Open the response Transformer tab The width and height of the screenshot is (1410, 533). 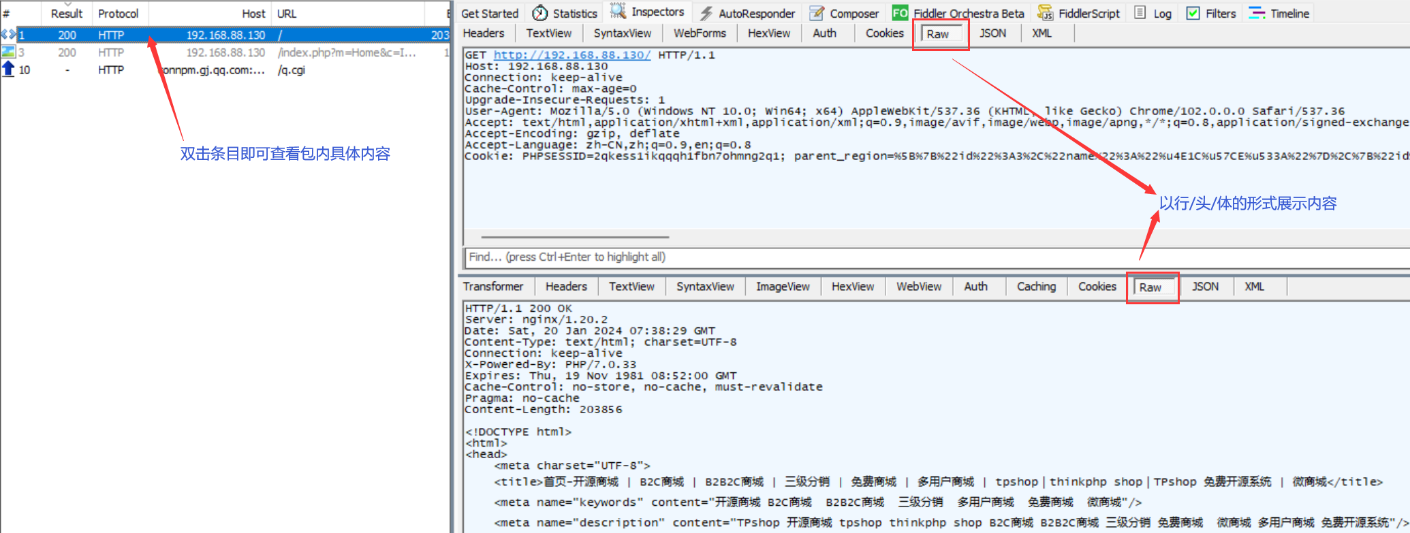[x=493, y=287]
